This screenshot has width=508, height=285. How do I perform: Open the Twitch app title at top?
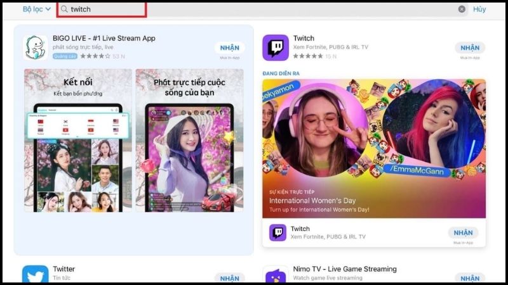pos(304,38)
